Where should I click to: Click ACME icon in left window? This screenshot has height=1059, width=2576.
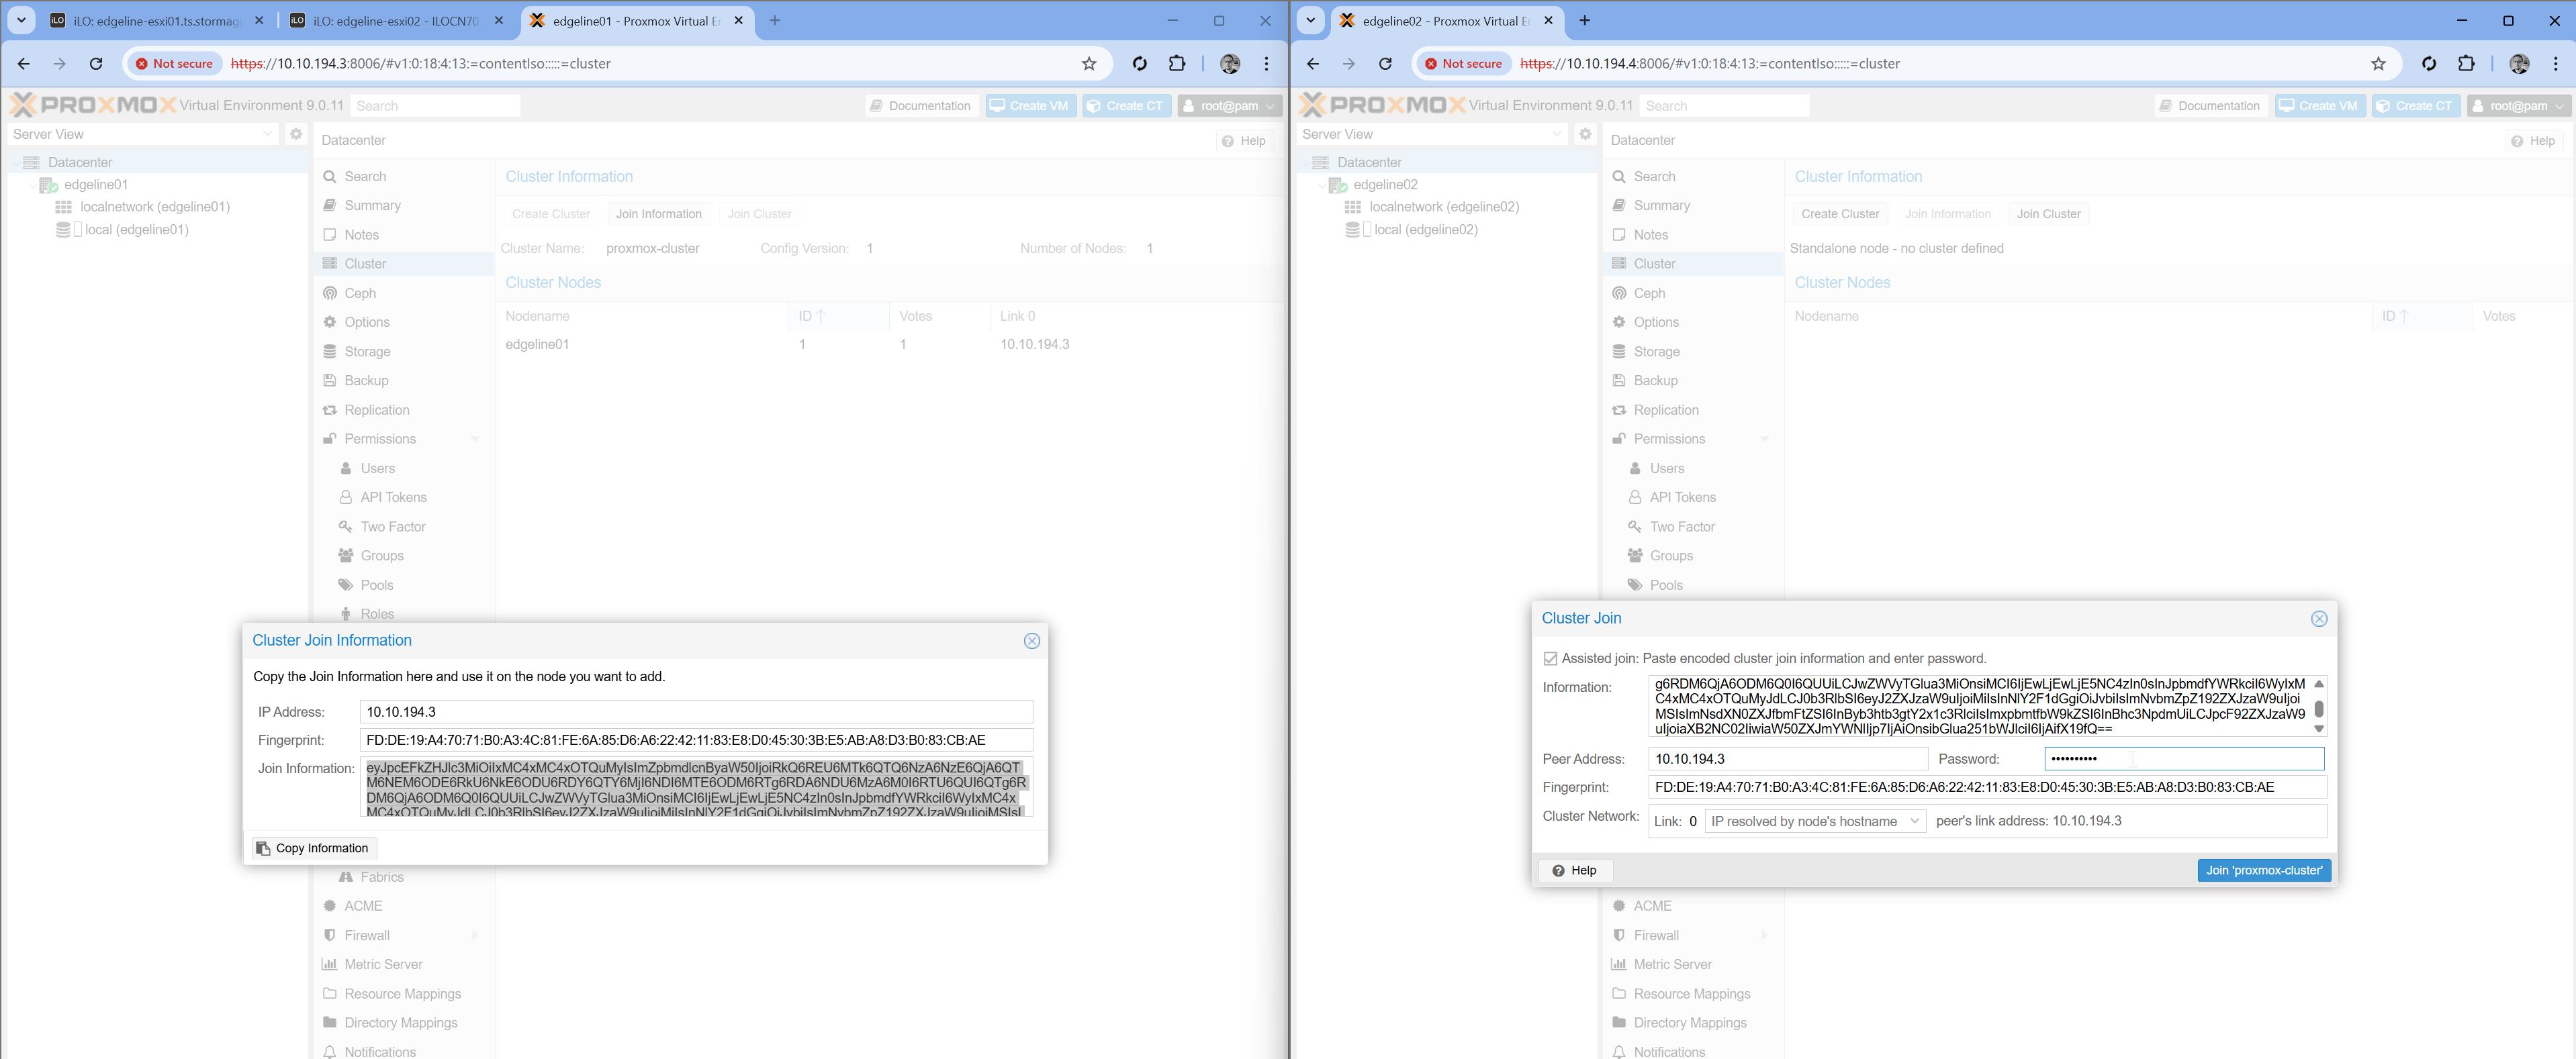(330, 906)
